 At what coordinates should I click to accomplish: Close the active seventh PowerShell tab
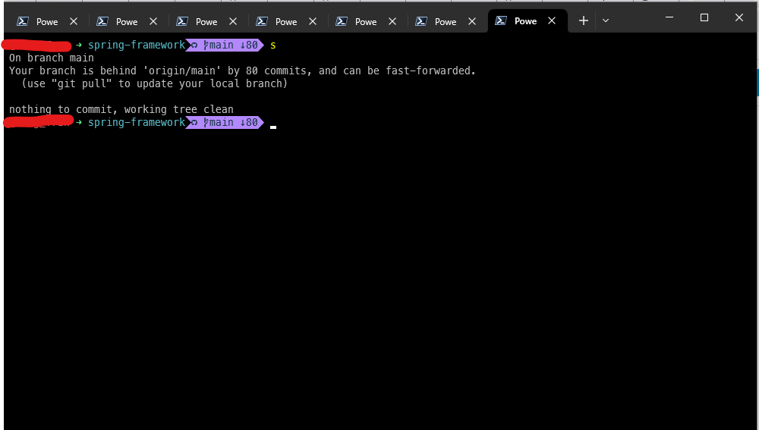(x=551, y=20)
